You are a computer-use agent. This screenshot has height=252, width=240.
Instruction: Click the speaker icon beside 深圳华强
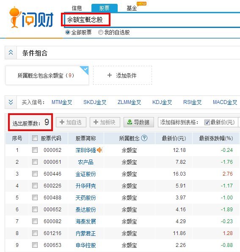pyautogui.click(x=99, y=150)
